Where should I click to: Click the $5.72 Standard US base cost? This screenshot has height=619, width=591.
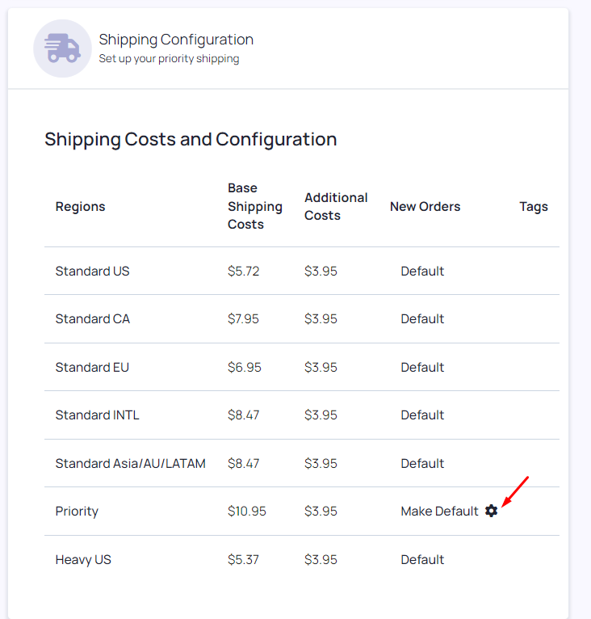243,272
